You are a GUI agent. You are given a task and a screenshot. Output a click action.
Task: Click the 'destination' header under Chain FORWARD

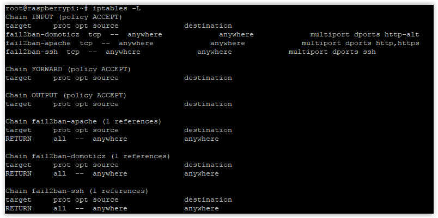tap(208, 78)
